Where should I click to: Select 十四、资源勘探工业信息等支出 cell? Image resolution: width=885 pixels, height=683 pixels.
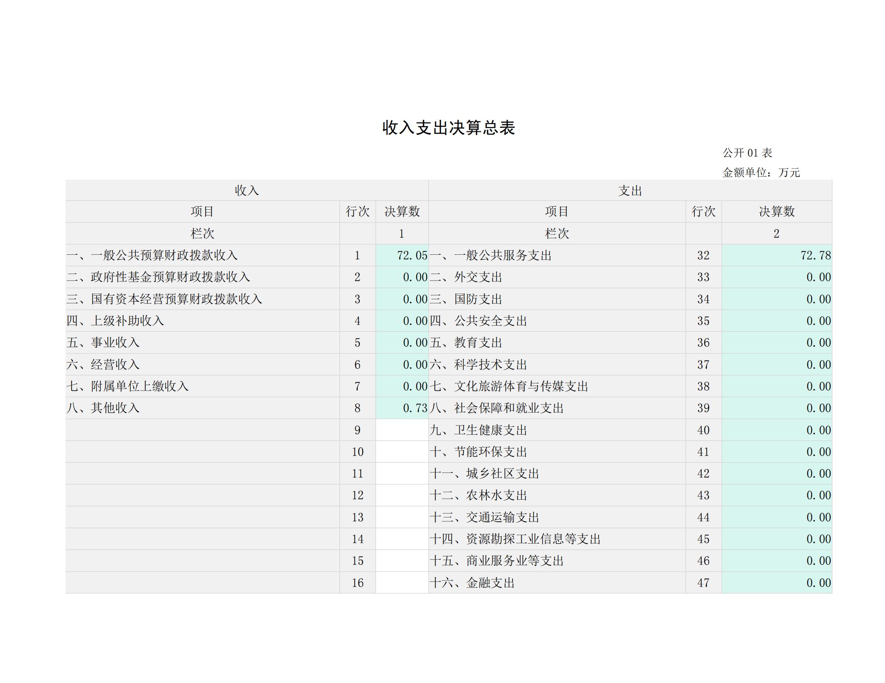tap(557, 539)
